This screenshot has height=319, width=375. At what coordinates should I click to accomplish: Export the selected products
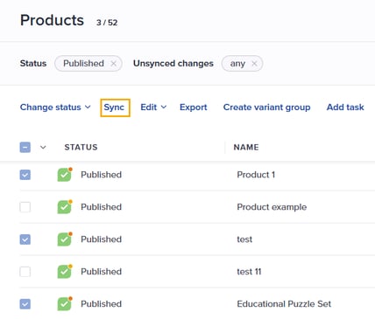[194, 107]
